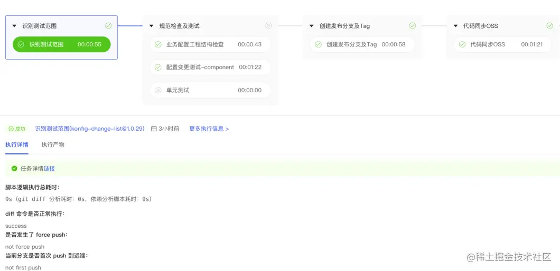Click the 规范检查及测试 stage title

point(179,26)
